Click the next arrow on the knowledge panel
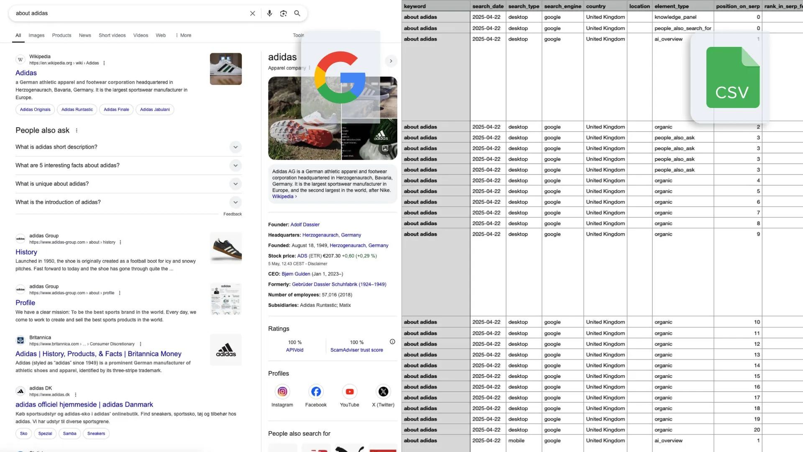The height and width of the screenshot is (452, 803). point(391,61)
